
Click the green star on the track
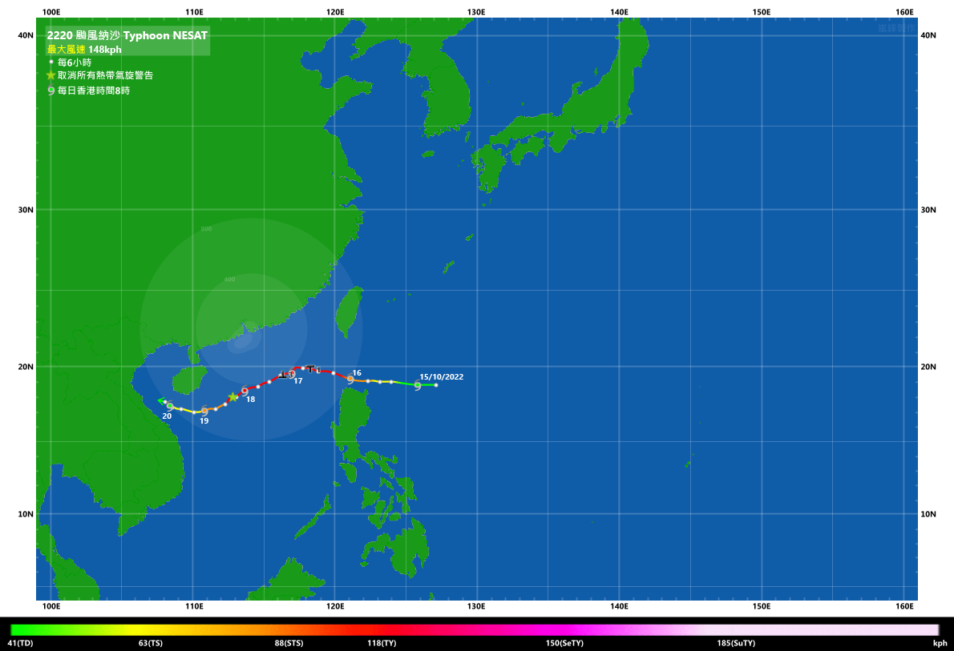(x=232, y=397)
